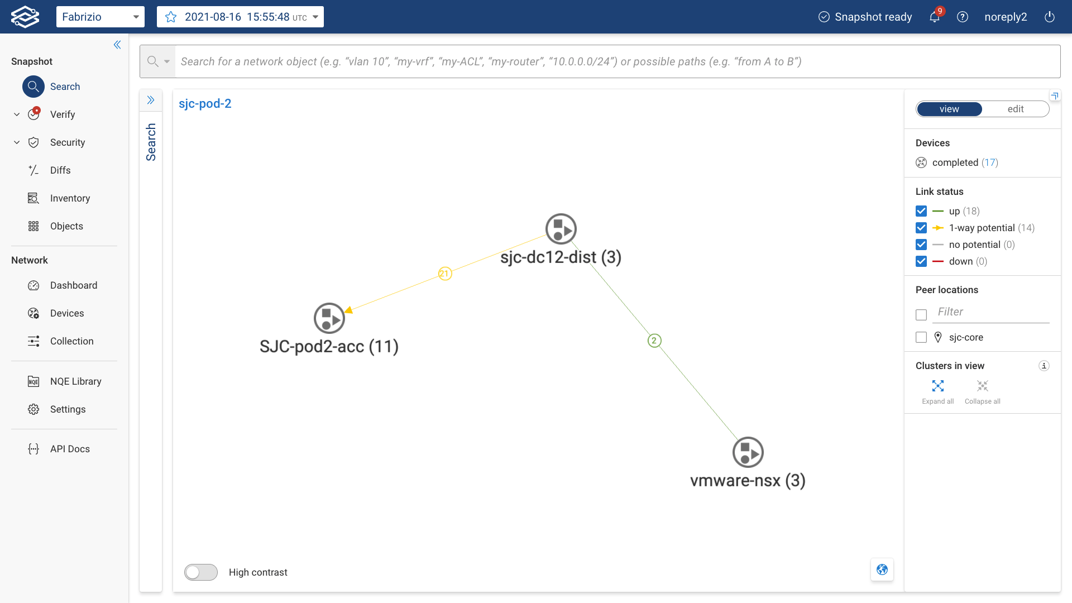Open the Dashboard menu item
1072x603 pixels.
[73, 285]
